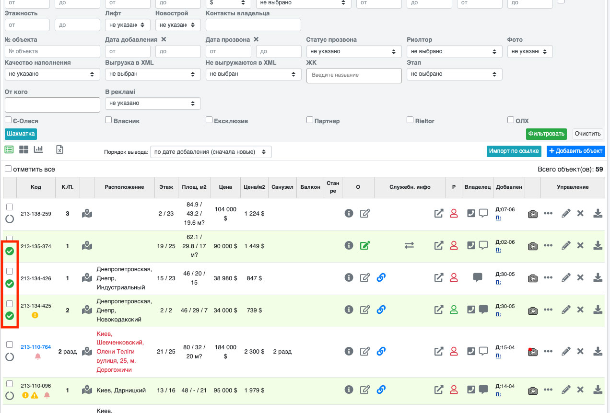Delete listing 213-134-425 with the X icon
Viewport: 610px width, 413px height.
pos(580,310)
